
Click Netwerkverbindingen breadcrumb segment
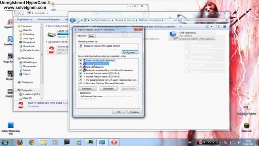150,20
